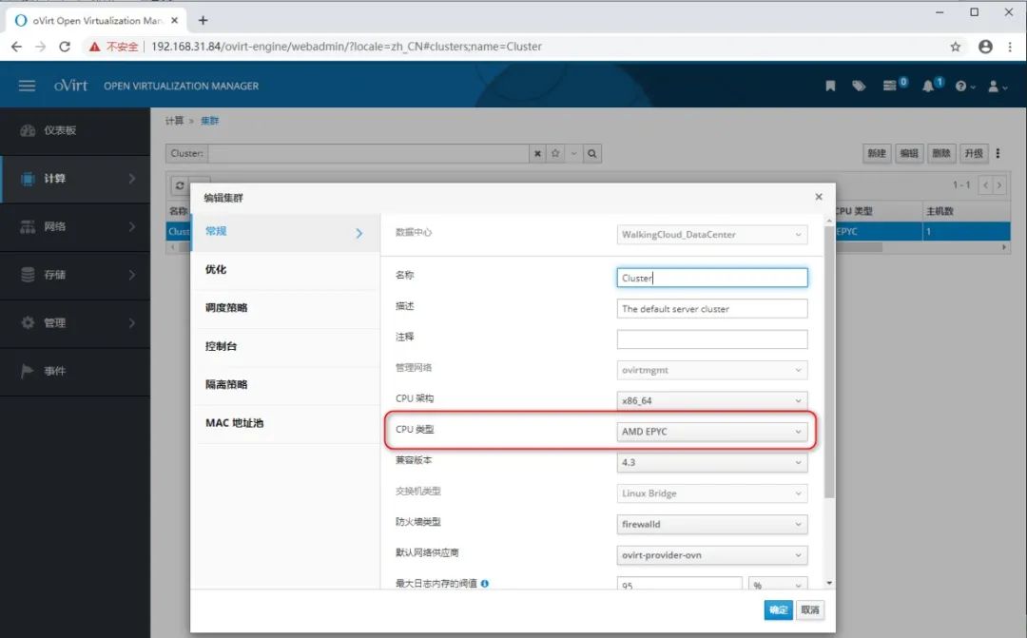Click the 描述 description field
Image resolution: width=1027 pixels, height=638 pixels.
pyautogui.click(x=712, y=308)
